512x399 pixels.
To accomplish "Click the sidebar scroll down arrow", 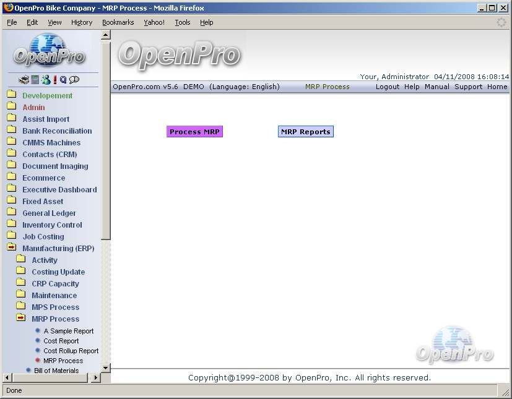I will pos(105,367).
